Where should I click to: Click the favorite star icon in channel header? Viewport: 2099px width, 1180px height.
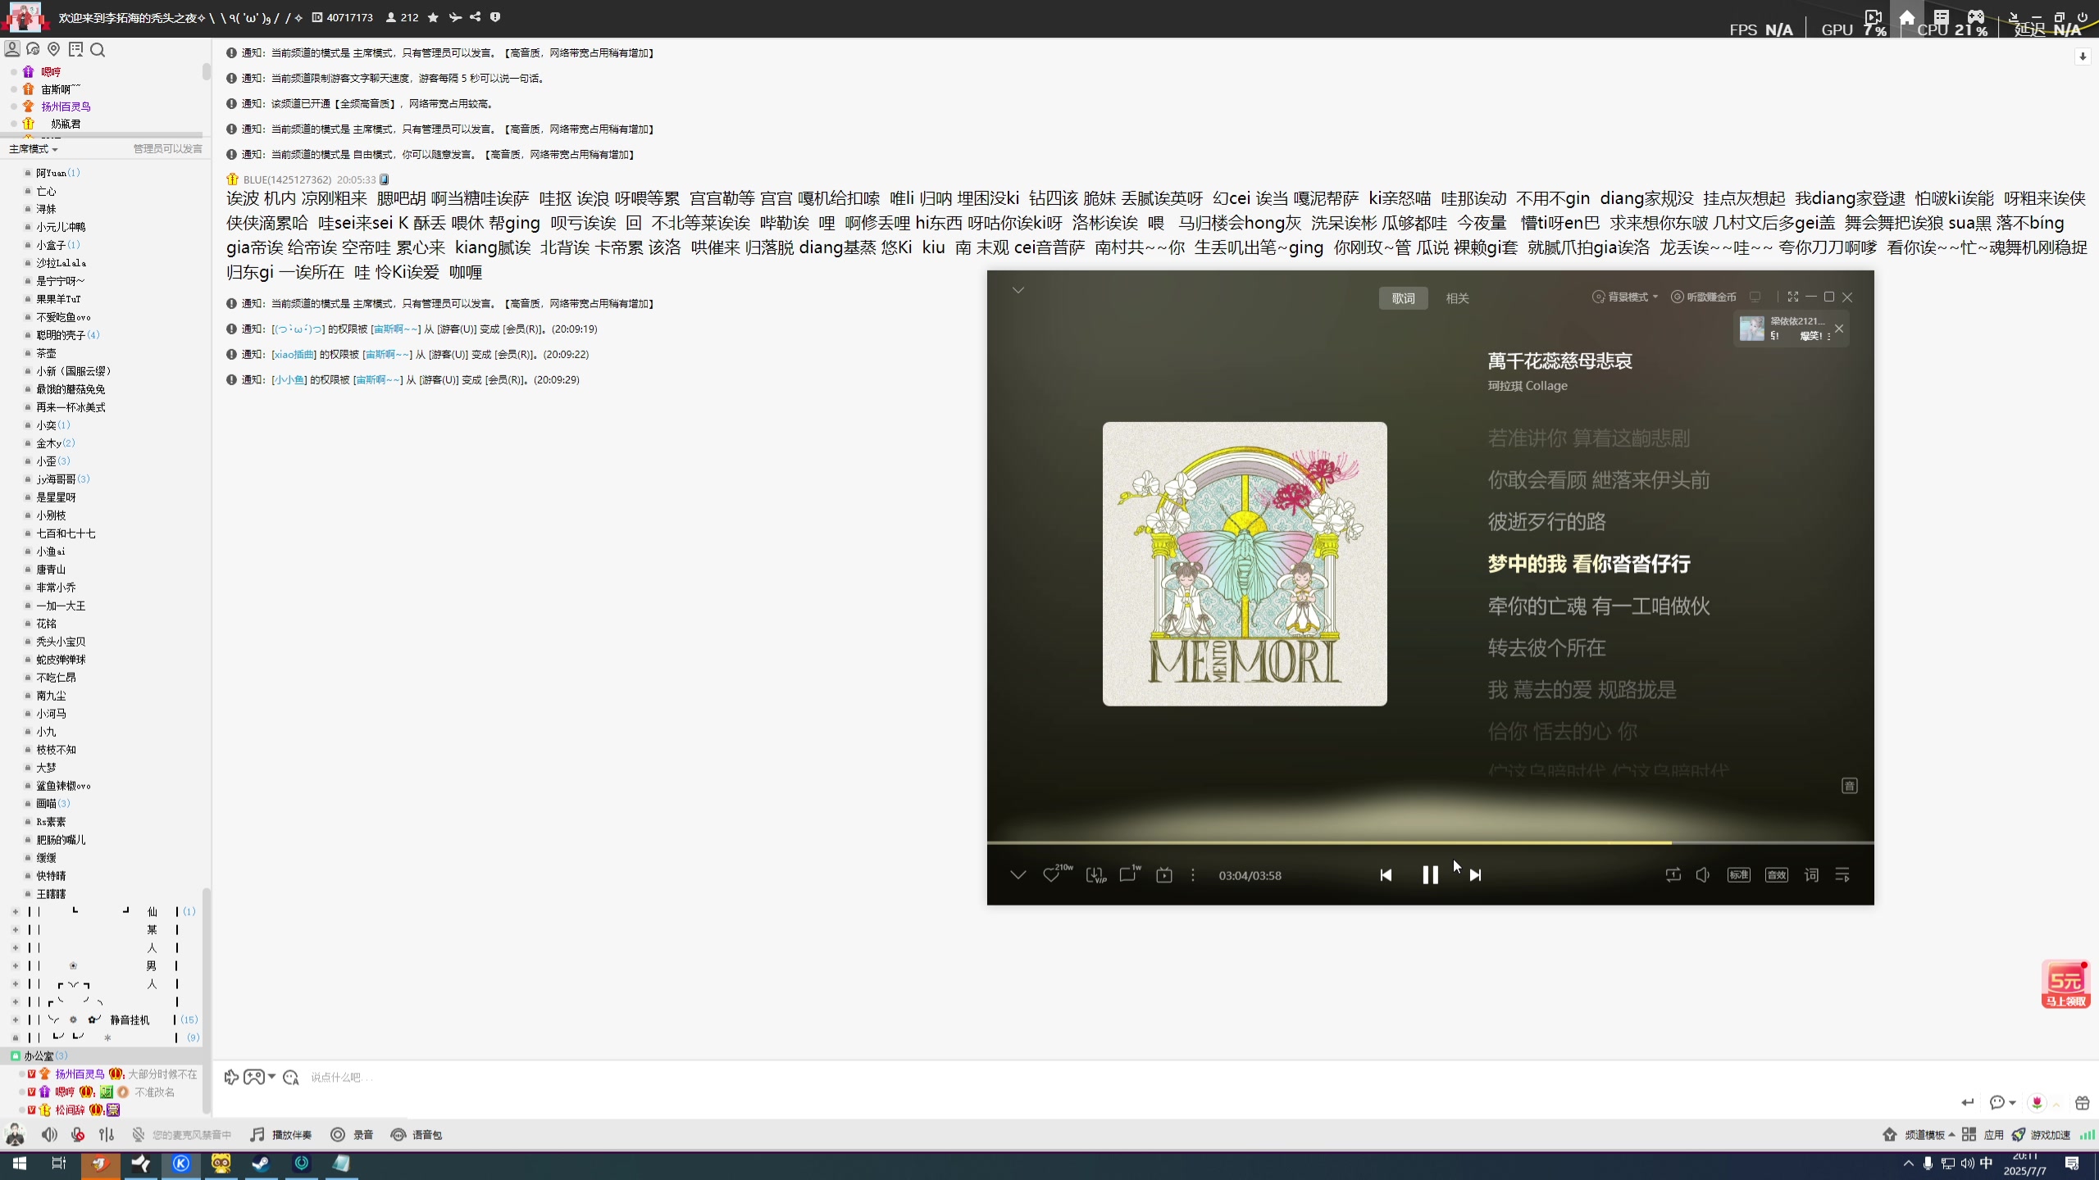coord(433,17)
